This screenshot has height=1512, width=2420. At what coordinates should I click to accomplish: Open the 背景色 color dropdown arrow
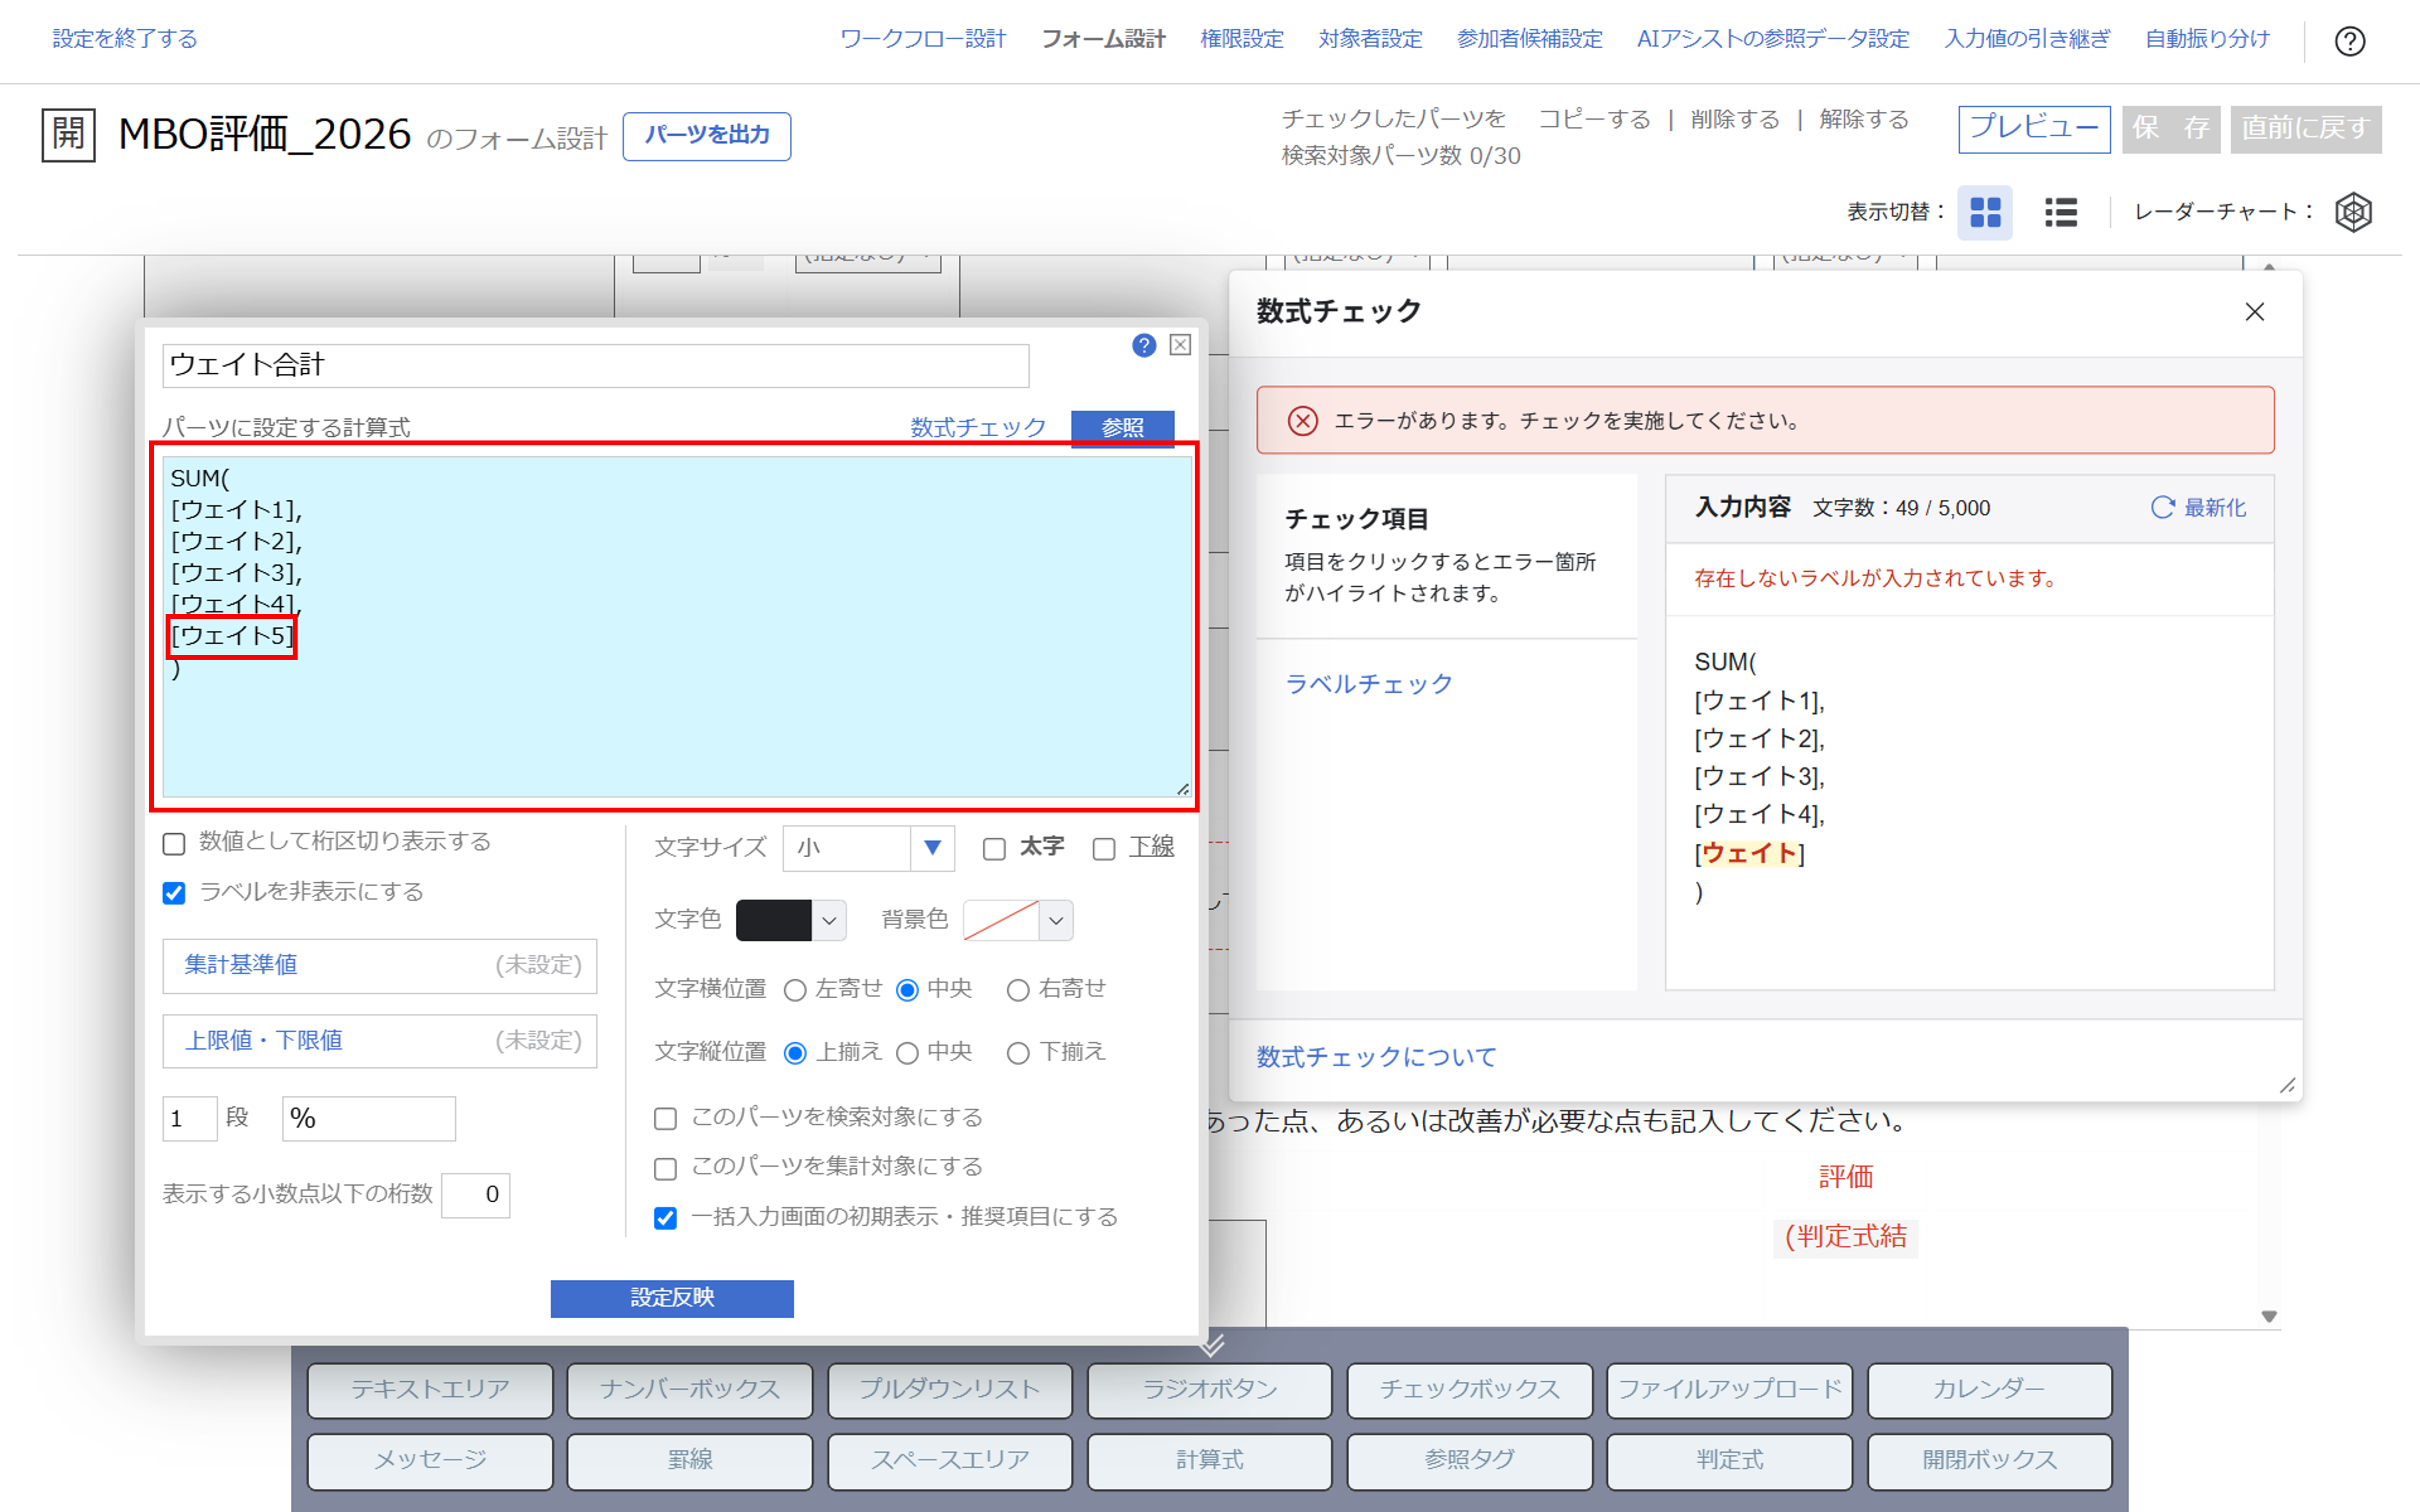coord(1056,920)
